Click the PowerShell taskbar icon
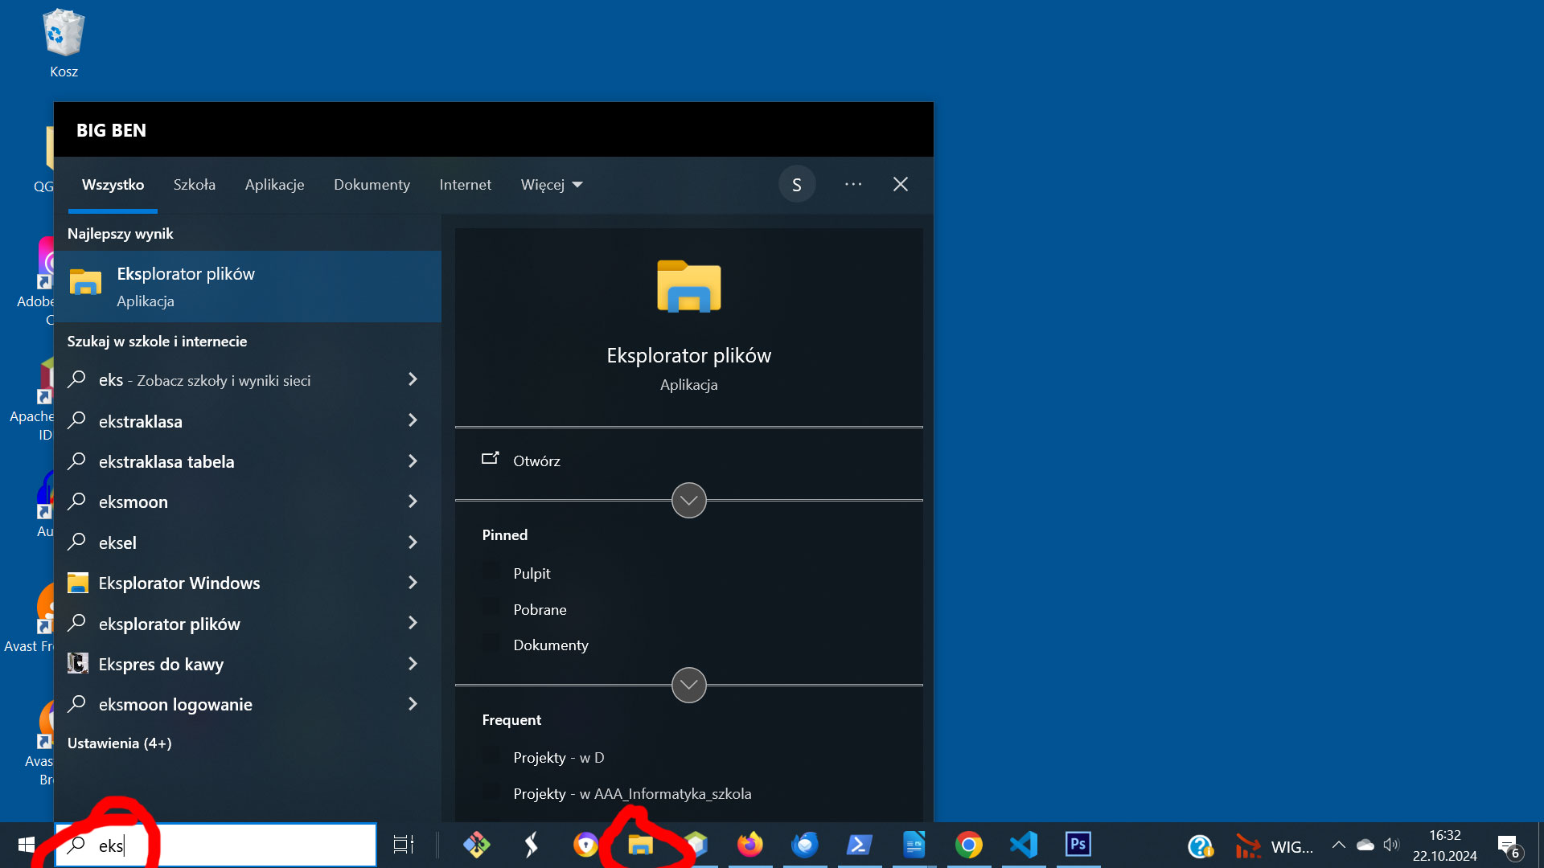The width and height of the screenshot is (1544, 868). click(x=859, y=845)
